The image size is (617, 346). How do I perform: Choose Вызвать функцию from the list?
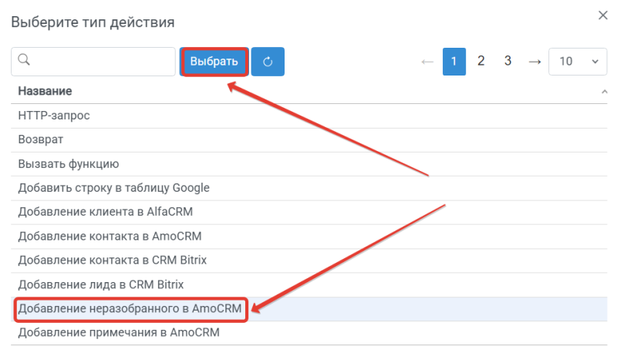(309, 164)
